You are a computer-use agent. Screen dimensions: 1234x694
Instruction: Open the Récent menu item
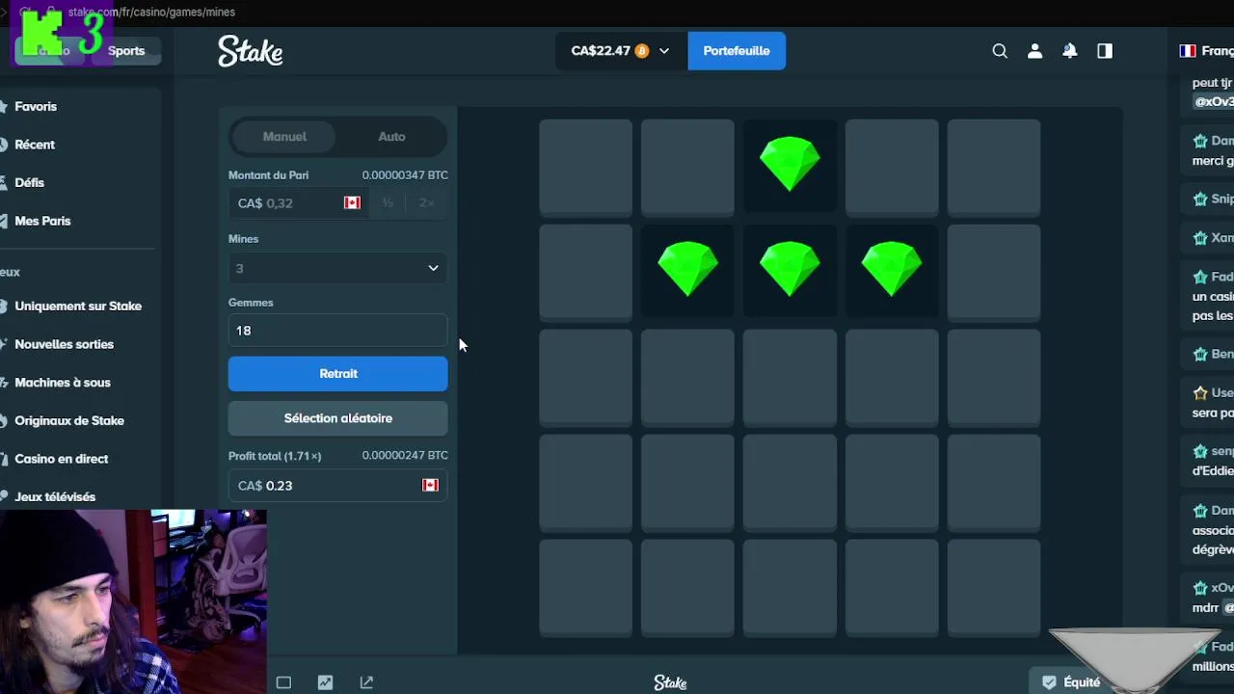[x=35, y=145]
